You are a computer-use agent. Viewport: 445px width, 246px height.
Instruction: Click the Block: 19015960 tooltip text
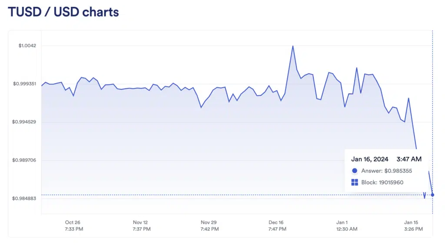click(382, 183)
